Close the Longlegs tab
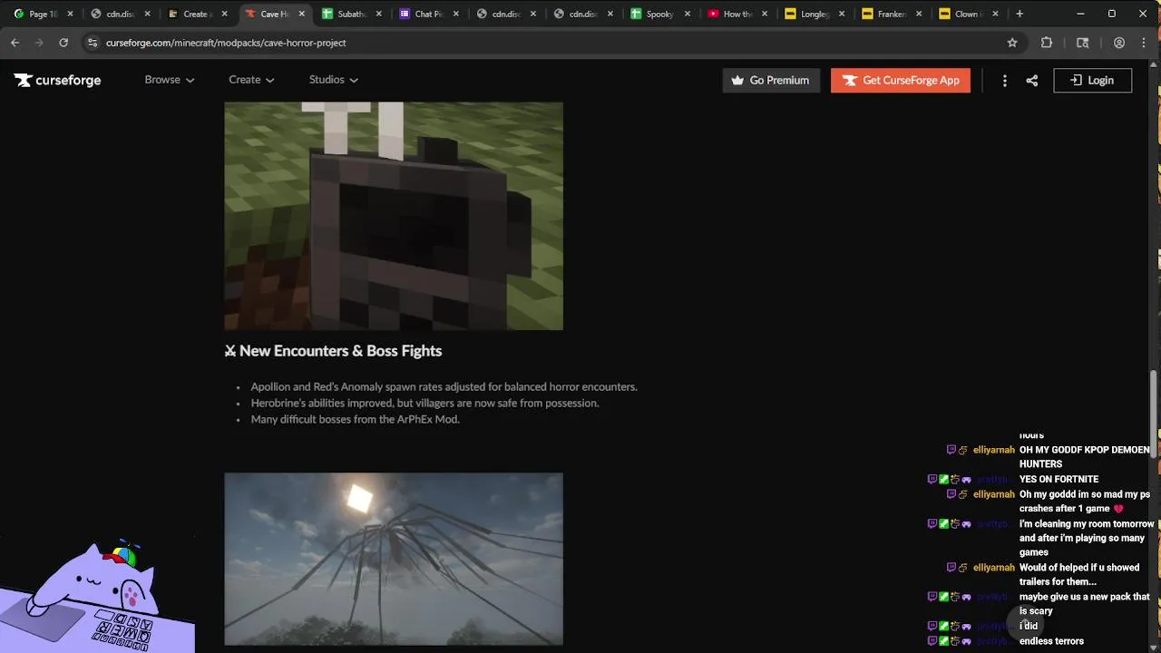 842,14
